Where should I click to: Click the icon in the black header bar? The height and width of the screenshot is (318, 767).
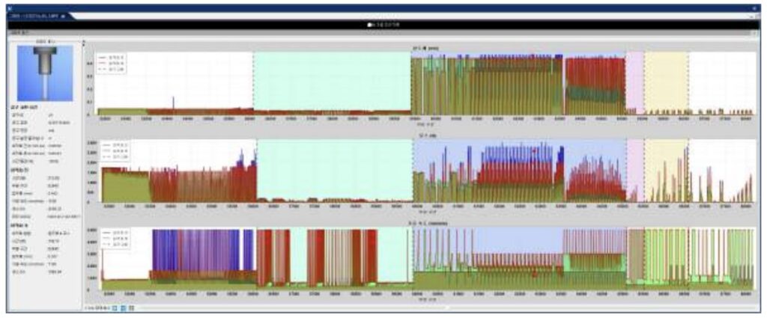(370, 25)
